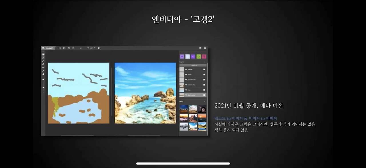Click the new file icon in the toolbar
The height and width of the screenshot is (168, 366).
tap(60, 48)
